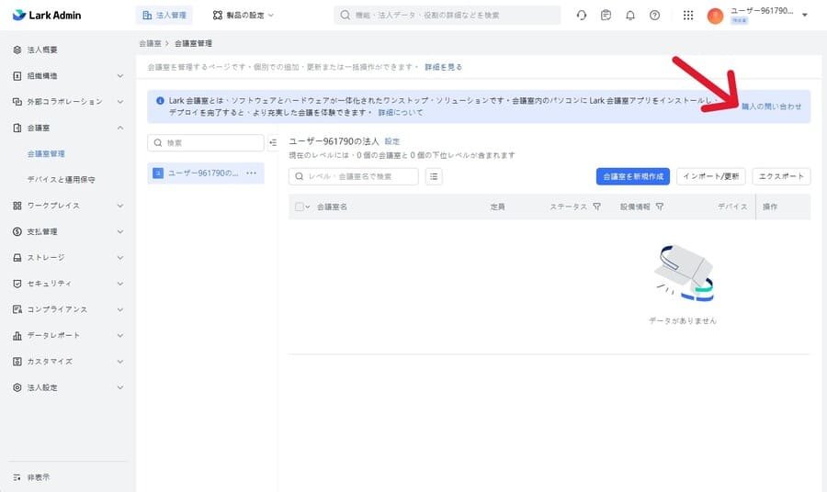
Task: Open the 詳細を見る link
Action: pos(444,67)
